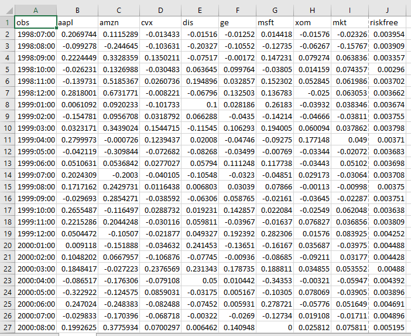Screen dimensions: 411x336
Task: Select the cell containing 0.063645
Action: pyautogui.click(x=200, y=70)
